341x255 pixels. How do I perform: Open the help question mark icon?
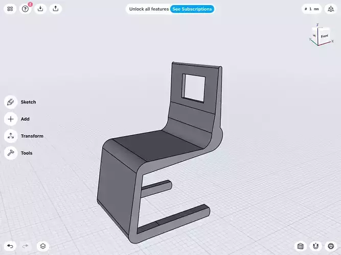tap(25, 9)
